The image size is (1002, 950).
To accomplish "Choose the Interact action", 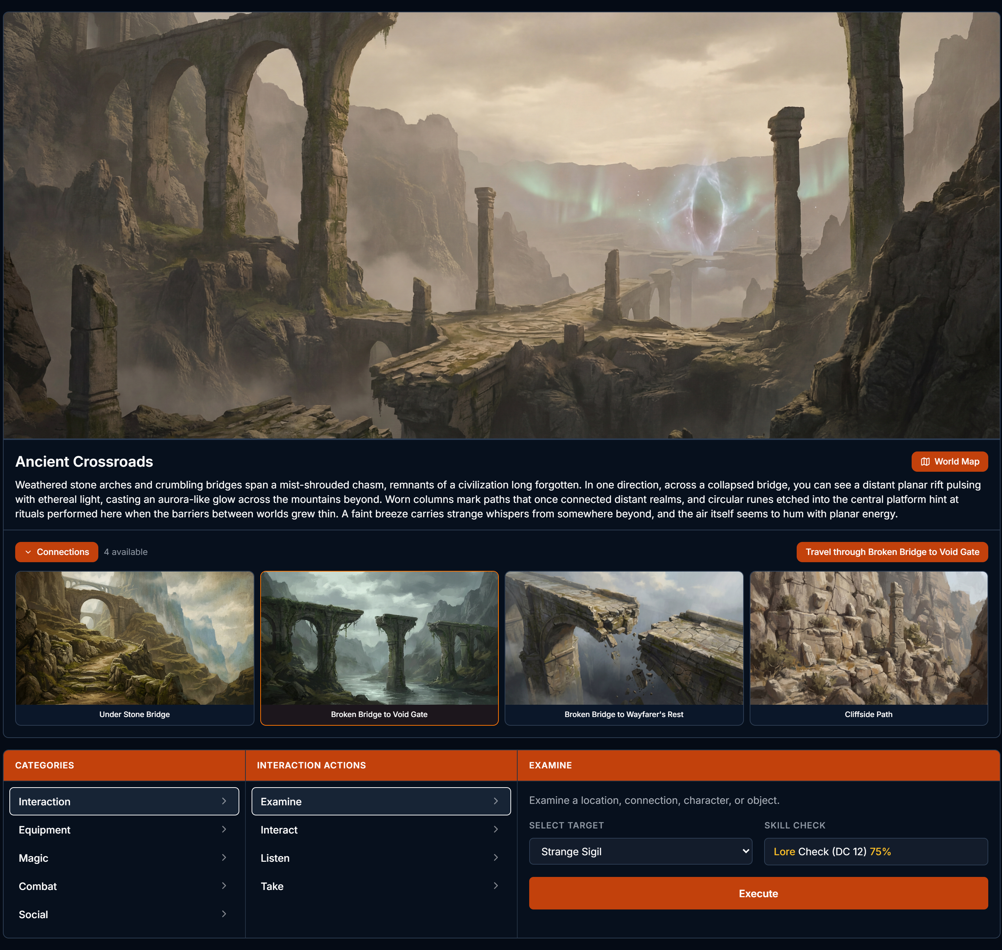I will click(x=381, y=830).
